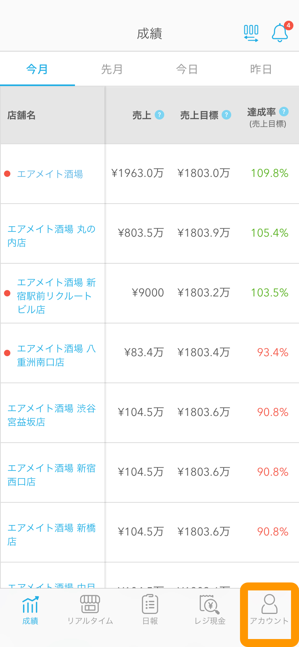This screenshot has width=299, height=647.
Task: Open the column reorder icon
Action: pyautogui.click(x=251, y=33)
